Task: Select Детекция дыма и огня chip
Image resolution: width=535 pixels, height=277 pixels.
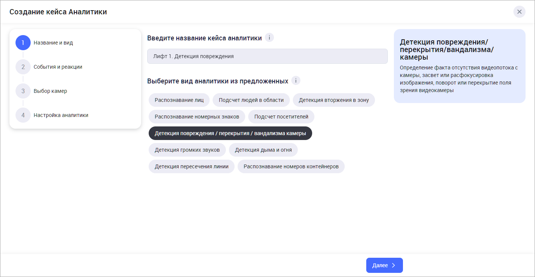Action: (263, 150)
